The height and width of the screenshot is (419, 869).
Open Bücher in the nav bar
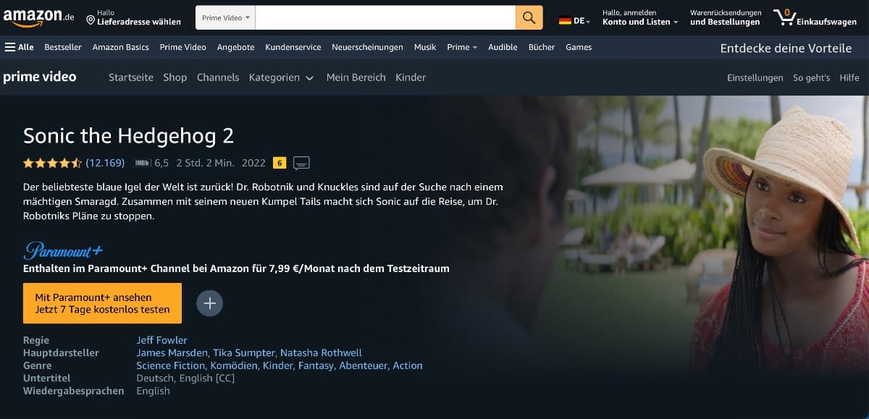tap(542, 47)
